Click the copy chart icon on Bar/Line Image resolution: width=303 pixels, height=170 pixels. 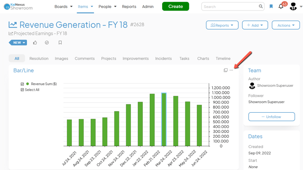tap(225, 70)
